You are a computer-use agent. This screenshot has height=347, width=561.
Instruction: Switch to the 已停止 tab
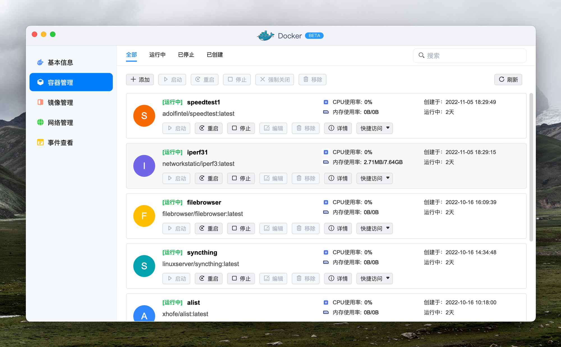[x=186, y=55]
